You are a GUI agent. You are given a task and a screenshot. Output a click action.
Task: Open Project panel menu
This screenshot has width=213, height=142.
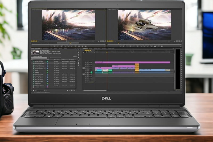pos(75,48)
